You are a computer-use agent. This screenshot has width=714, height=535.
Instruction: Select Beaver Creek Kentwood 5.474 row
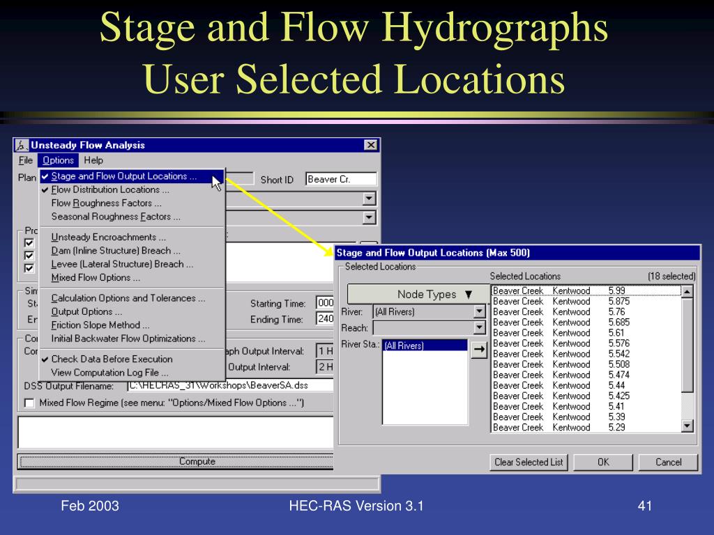click(x=586, y=374)
